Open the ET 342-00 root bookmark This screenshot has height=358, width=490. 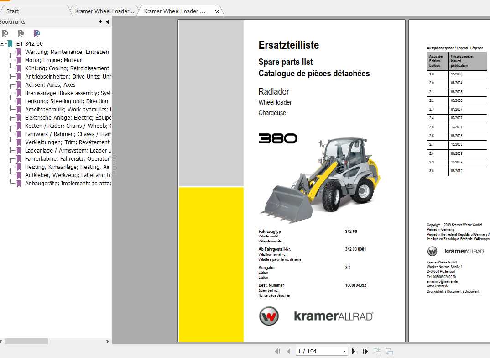click(x=29, y=44)
